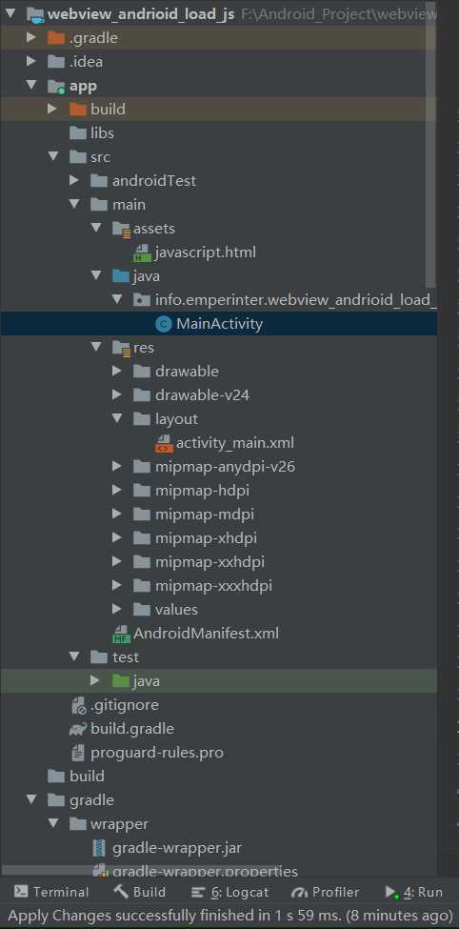Expand the values folder arrow
Image resolution: width=459 pixels, height=929 pixels.
pyautogui.click(x=117, y=609)
